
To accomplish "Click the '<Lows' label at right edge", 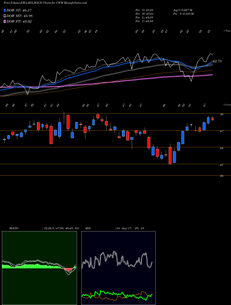I will [x=227, y=104].
